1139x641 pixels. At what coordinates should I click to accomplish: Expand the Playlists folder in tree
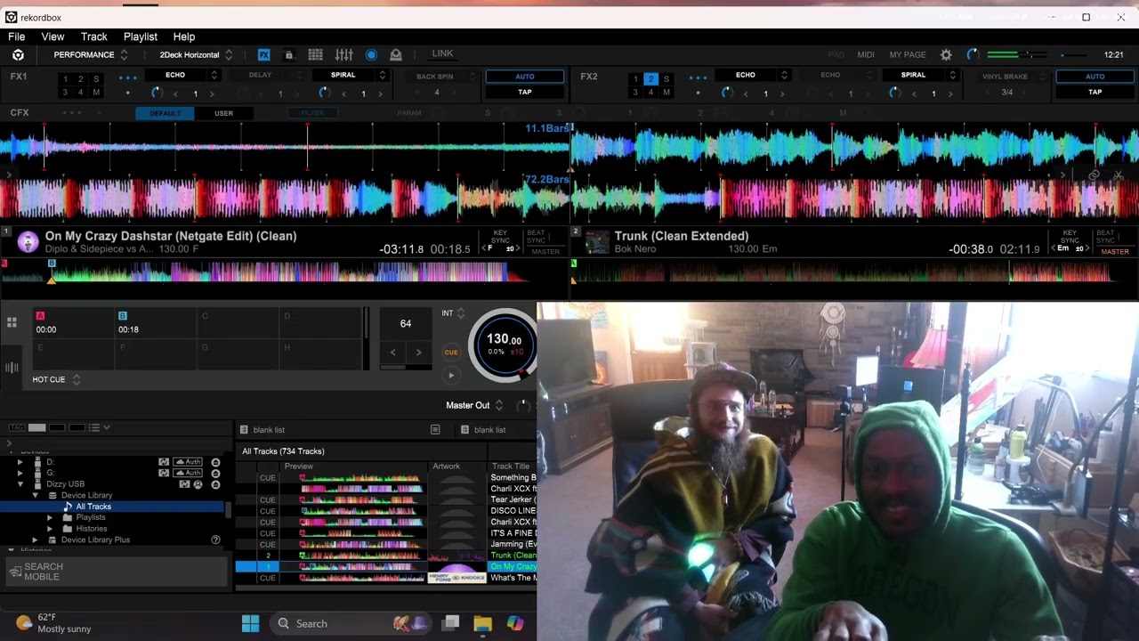(50, 517)
